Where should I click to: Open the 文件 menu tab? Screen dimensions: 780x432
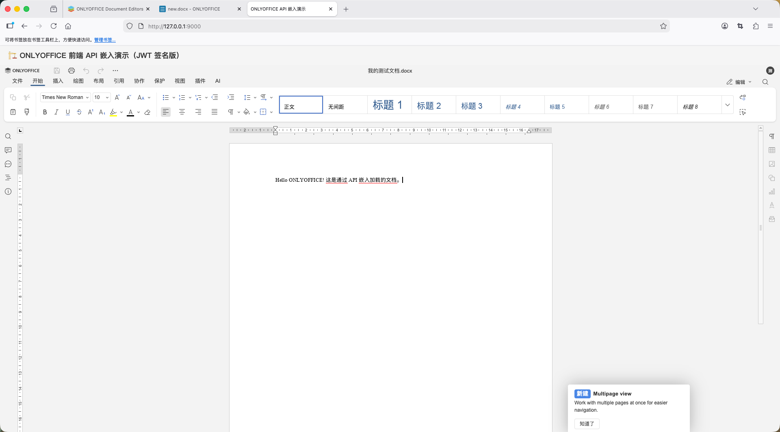click(17, 81)
